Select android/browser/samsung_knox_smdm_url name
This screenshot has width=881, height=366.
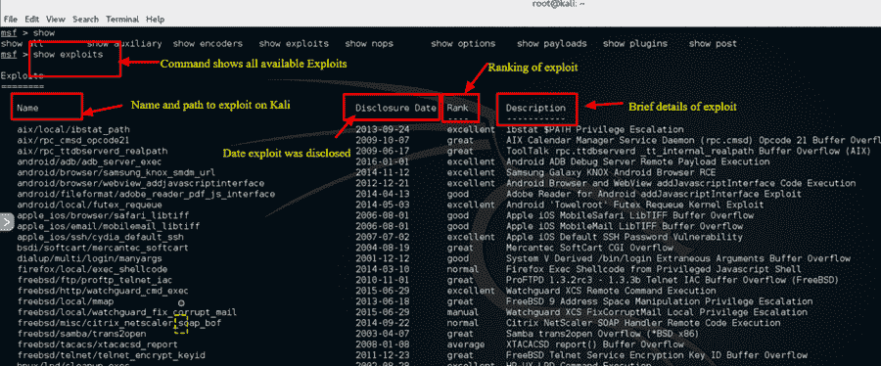[x=116, y=172]
